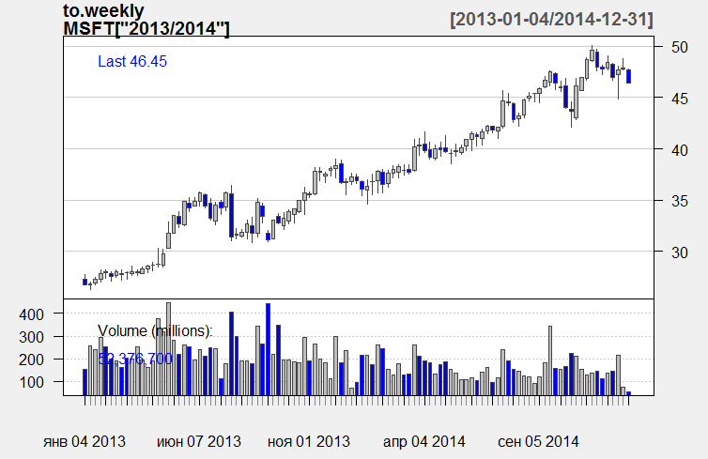This screenshot has height=459, width=708.
Task: Click the last small blue volume bar
Action: point(628,393)
